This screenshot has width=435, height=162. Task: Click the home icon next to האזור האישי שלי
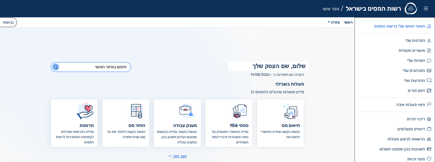(429, 26)
